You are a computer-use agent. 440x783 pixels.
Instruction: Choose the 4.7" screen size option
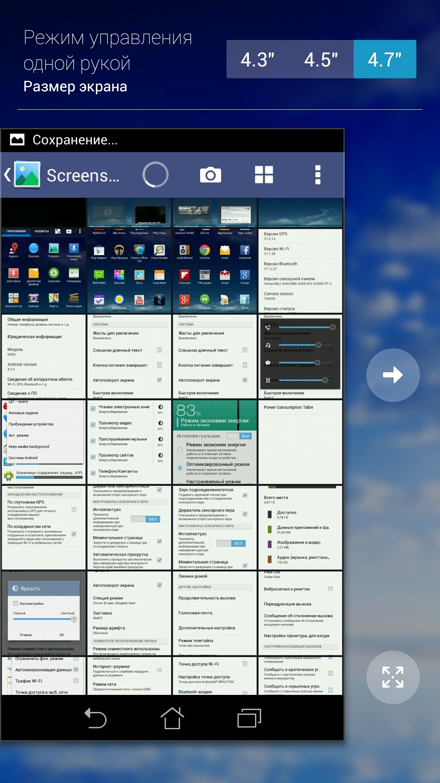(x=385, y=60)
